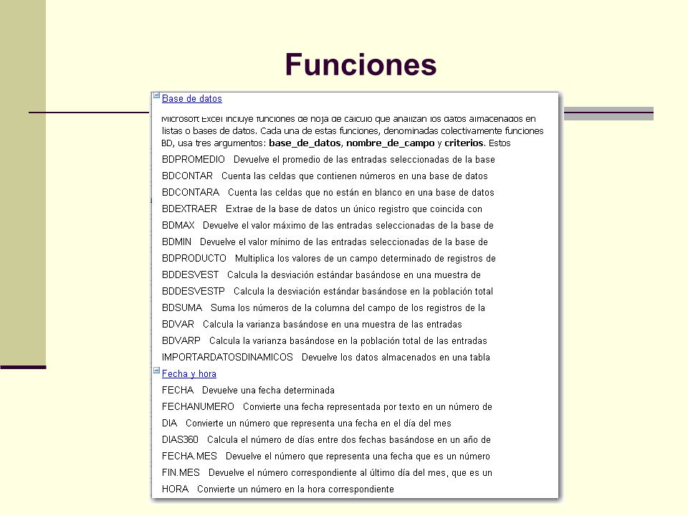Viewport: 688px width, 516px height.
Task: Select the FECHA.MES function row
Action: (x=326, y=456)
